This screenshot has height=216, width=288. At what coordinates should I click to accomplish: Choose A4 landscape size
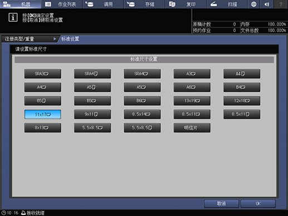[x=43, y=87]
